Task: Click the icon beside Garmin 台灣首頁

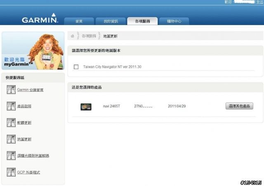Action: coord(11,90)
